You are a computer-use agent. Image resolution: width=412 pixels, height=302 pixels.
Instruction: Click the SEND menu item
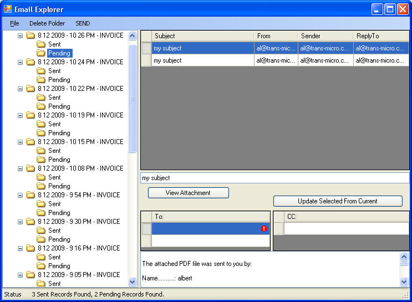point(83,23)
